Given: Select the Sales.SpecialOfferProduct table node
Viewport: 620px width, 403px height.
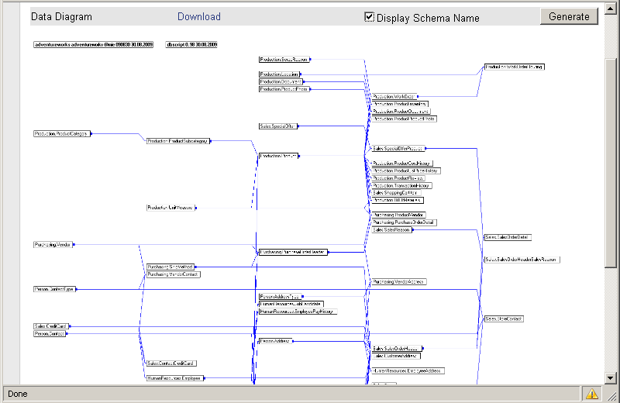Looking at the screenshot, I should click(x=398, y=148).
